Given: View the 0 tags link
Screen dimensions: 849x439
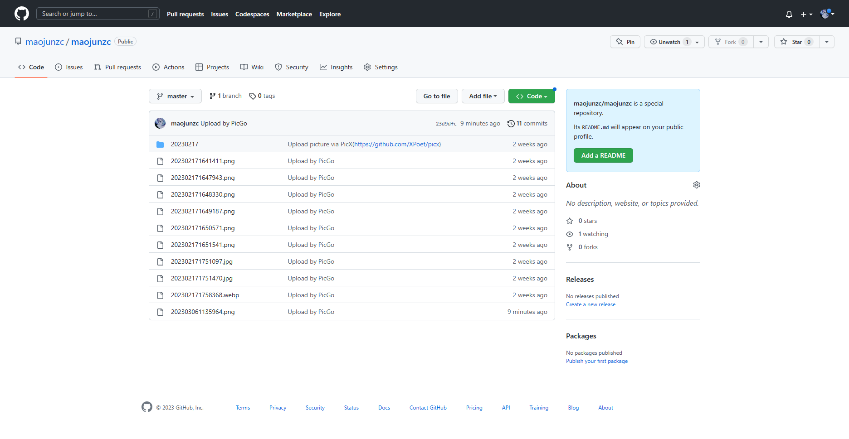Looking at the screenshot, I should (262, 96).
